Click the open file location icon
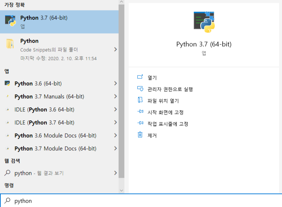The image size is (282, 207). point(140,100)
